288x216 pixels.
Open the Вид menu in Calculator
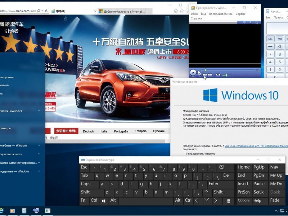(268, 17)
